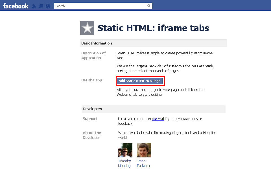Follow the Timothy Mensing name link
Screen dimensions: 271x176
pyautogui.click(x=124, y=163)
